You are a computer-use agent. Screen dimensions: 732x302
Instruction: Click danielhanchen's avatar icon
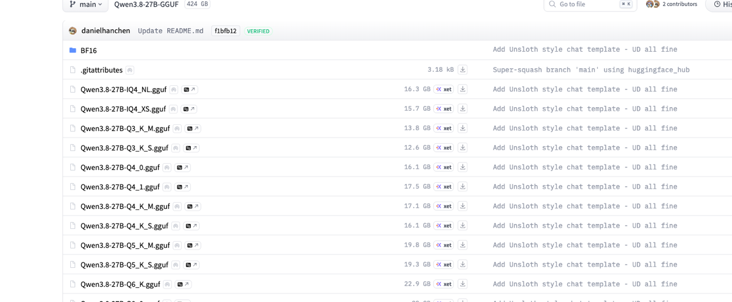tap(73, 30)
